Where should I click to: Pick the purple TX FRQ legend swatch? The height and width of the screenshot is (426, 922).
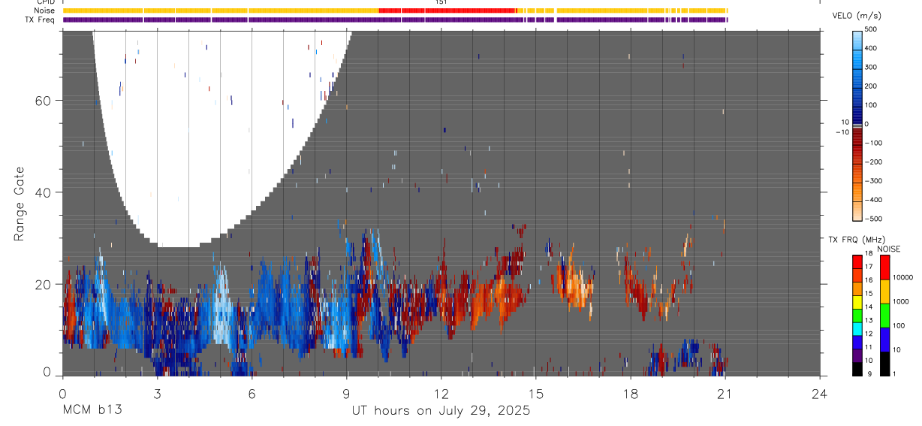tap(857, 355)
